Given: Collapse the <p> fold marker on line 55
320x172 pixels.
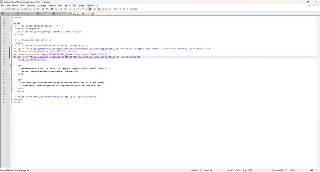Looking at the screenshot, I should pos(11,80).
